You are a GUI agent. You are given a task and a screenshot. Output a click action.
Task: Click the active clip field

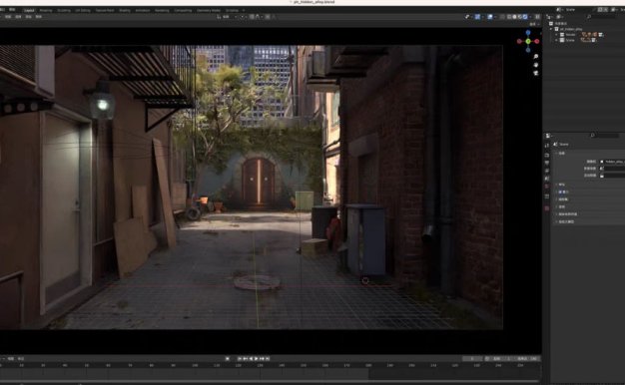coord(612,176)
